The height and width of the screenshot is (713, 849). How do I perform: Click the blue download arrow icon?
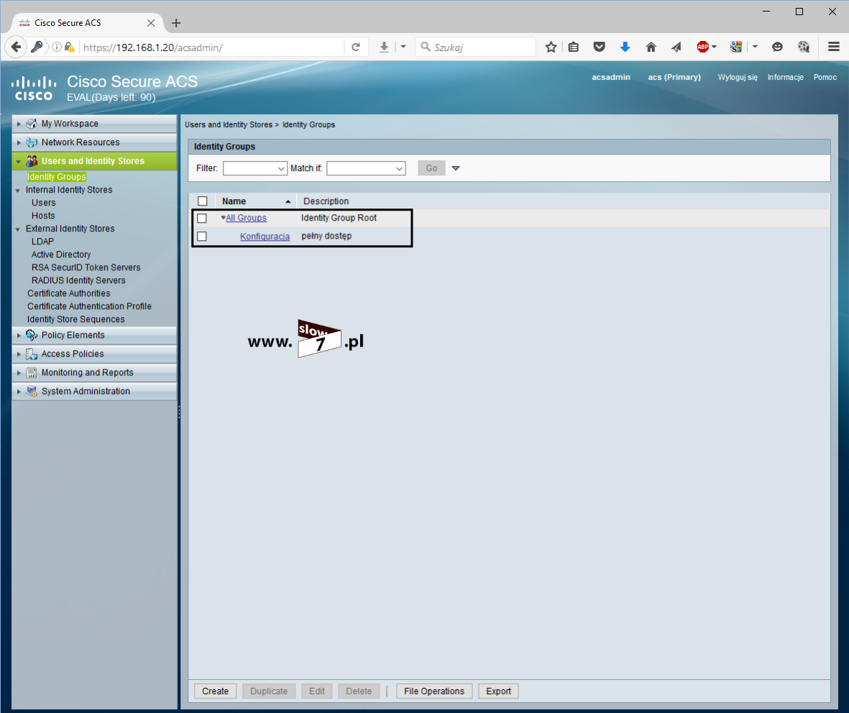pyautogui.click(x=625, y=47)
